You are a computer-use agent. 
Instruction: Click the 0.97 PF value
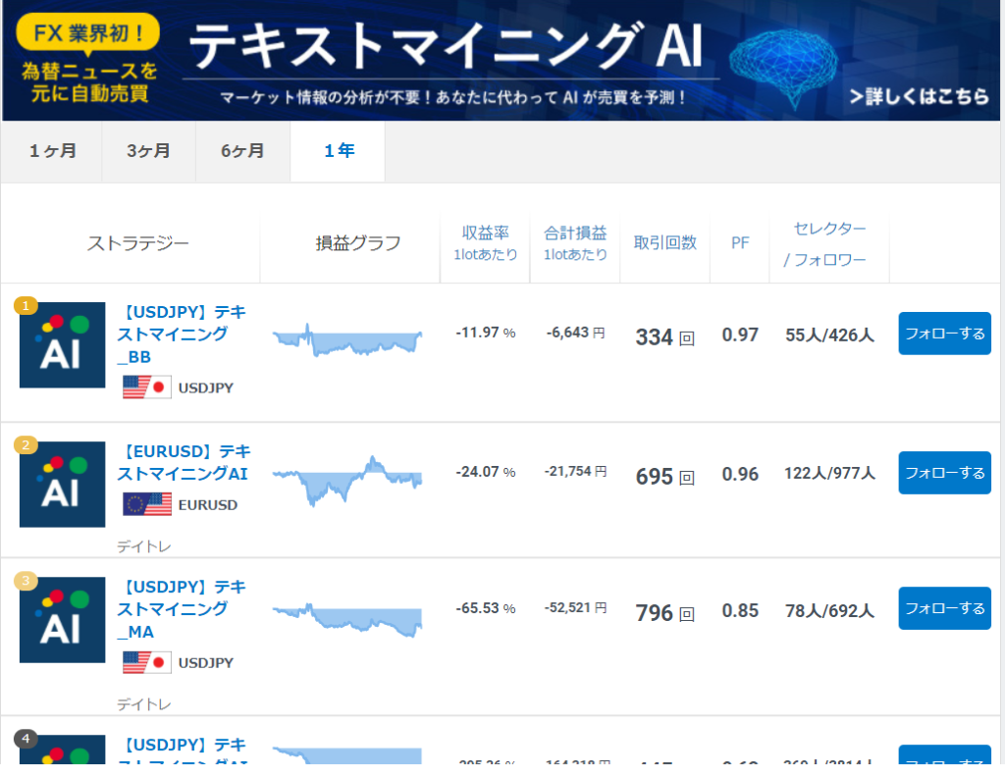pyautogui.click(x=740, y=335)
